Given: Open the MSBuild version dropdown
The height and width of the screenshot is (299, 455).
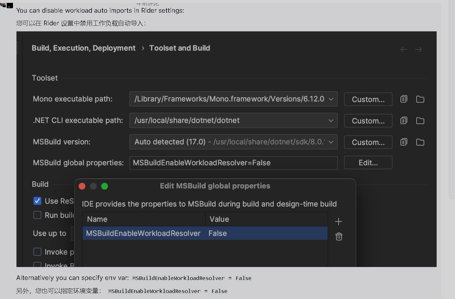Looking at the screenshot, I should (331, 142).
